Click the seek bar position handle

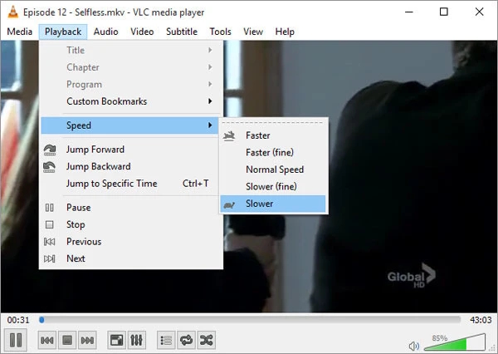coord(41,320)
